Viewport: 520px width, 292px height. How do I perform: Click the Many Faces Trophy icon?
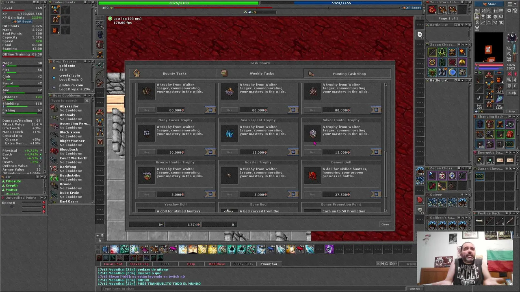coord(147,133)
